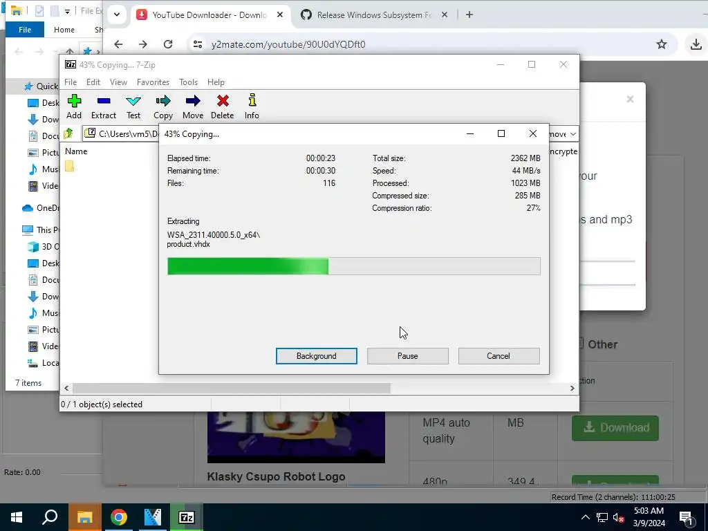Select This PC in File Explorer sidebar

pos(41,230)
